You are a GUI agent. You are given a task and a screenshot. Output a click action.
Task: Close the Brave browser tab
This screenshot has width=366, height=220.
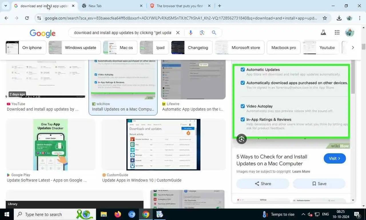click(x=209, y=6)
